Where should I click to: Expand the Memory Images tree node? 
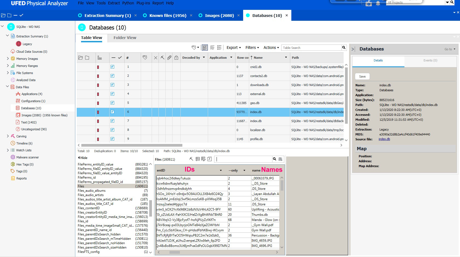tap(8, 58)
